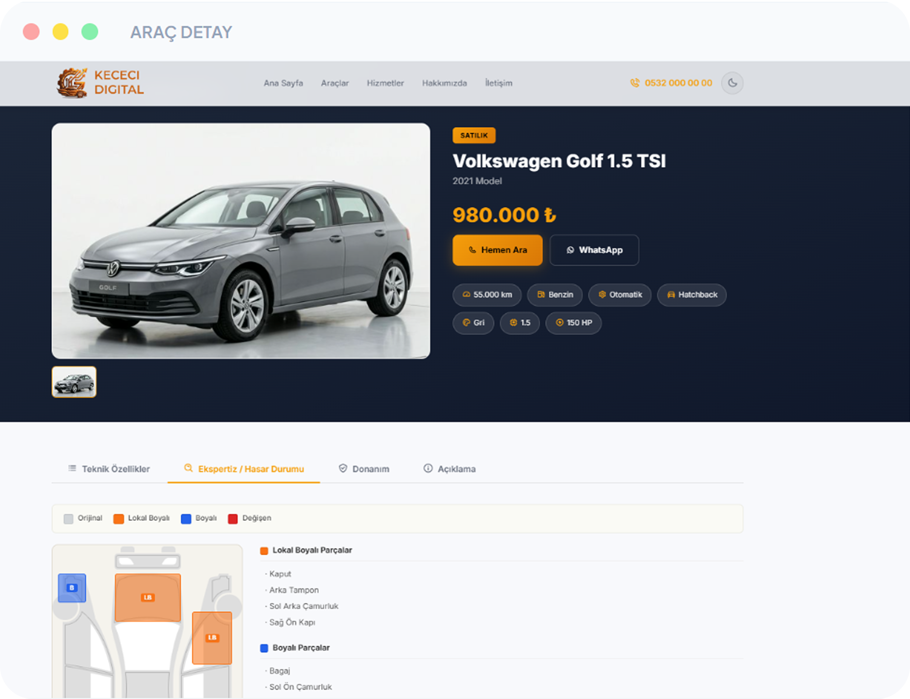The image size is (910, 699).
Task: Switch to the Donanım tab
Action: pyautogui.click(x=364, y=469)
